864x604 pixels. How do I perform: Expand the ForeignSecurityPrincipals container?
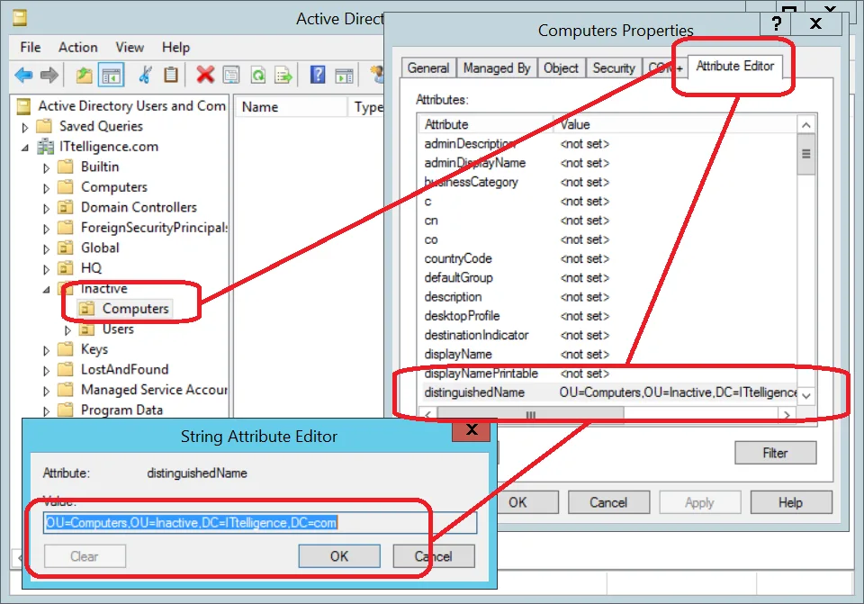pos(46,229)
